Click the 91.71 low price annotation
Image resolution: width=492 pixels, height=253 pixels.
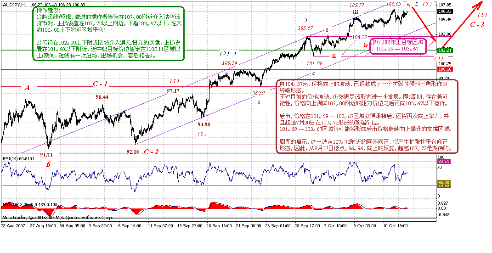click(47, 155)
